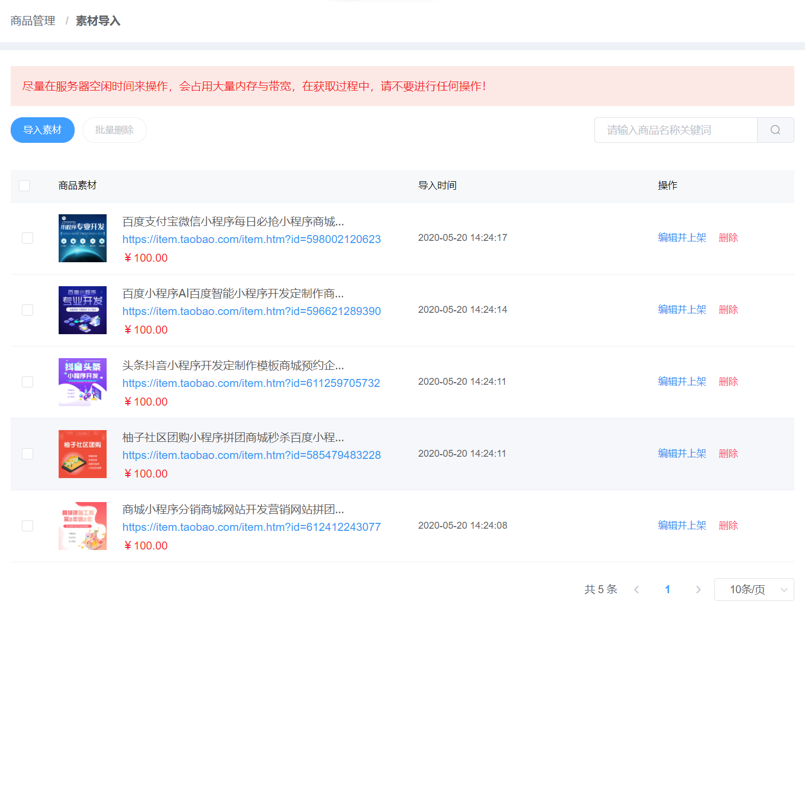Tick the select-all checkbox in the table header
Viewport: 805px width, 792px height.
[x=24, y=185]
